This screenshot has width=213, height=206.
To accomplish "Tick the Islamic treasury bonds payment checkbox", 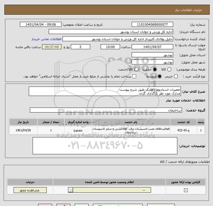I will [x=134, y=76].
